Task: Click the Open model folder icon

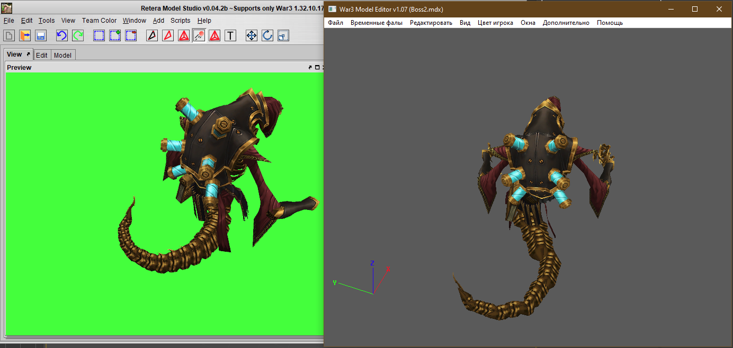Action: pyautogui.click(x=25, y=35)
